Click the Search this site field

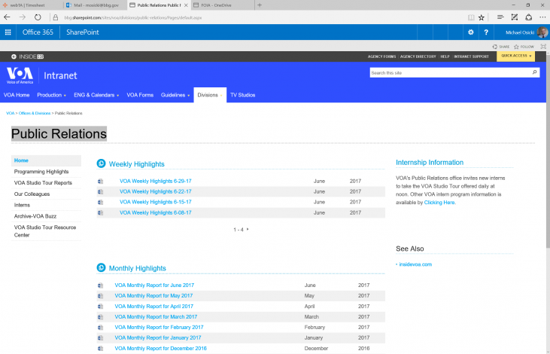coord(449,73)
